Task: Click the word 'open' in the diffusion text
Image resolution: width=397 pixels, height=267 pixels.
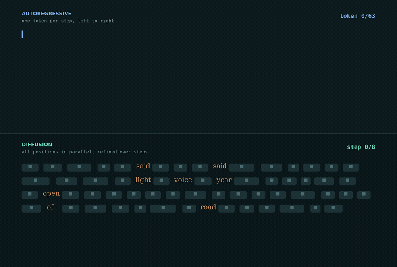Action: [x=51, y=194]
